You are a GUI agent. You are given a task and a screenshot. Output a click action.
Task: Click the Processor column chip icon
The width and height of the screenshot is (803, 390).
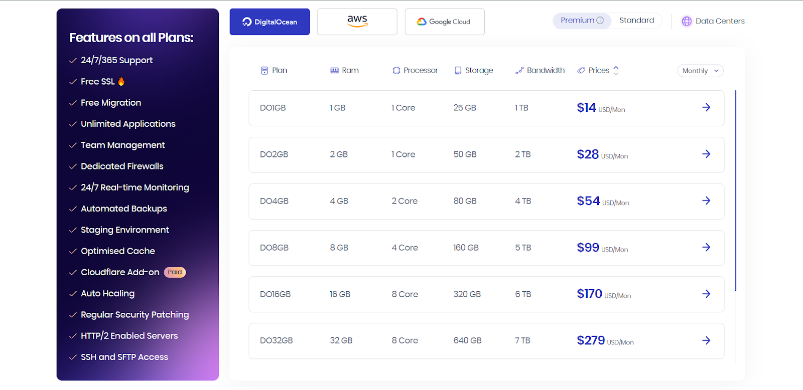pos(396,71)
